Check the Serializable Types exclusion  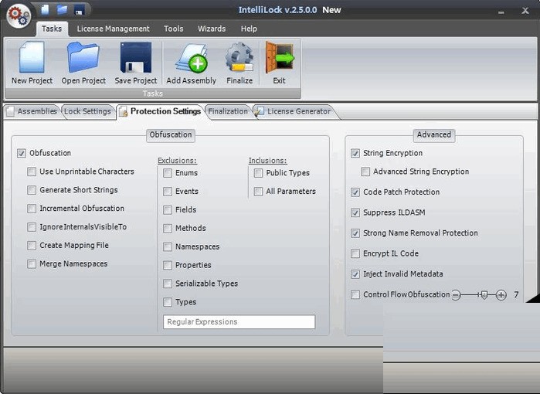[168, 284]
